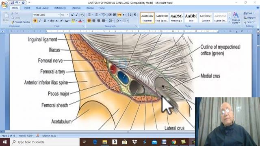This screenshot has width=260, height=146.
Task: Click Words: 1,010 in status bar
Action: (26, 135)
